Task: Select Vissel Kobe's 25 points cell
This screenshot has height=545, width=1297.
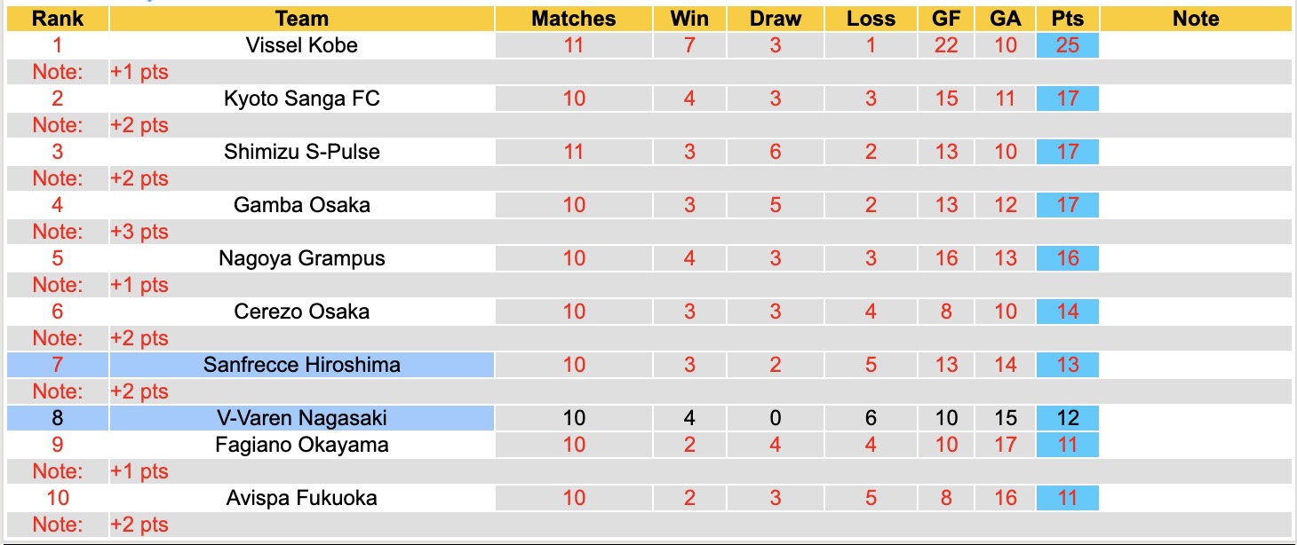Action: coord(1067,45)
